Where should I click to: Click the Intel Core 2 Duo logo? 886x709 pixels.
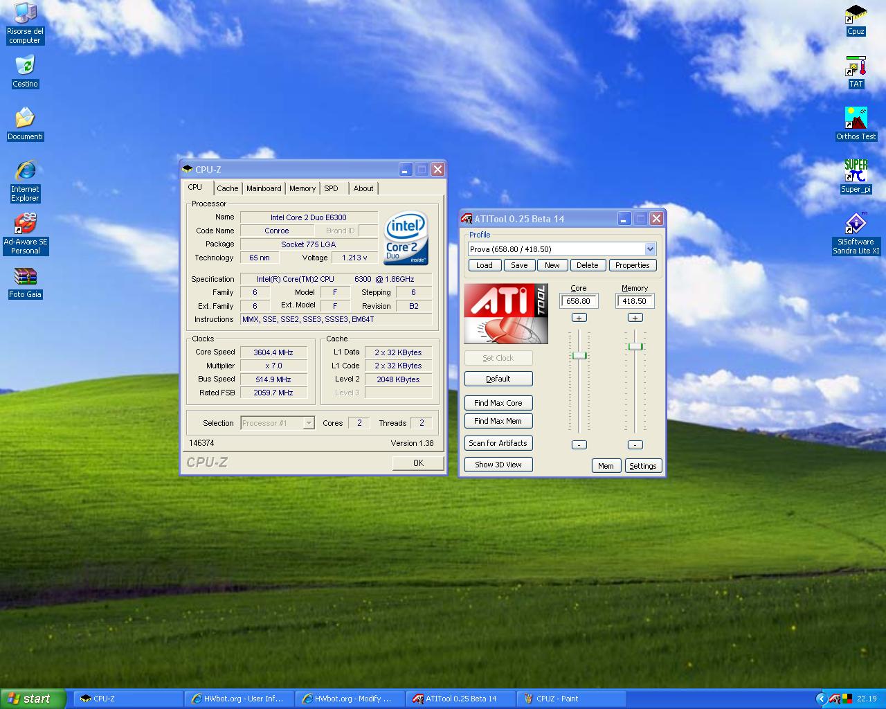[406, 237]
